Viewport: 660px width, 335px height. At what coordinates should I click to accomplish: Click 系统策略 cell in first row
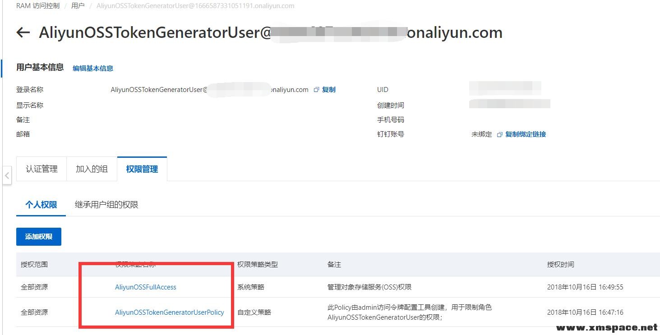point(251,287)
